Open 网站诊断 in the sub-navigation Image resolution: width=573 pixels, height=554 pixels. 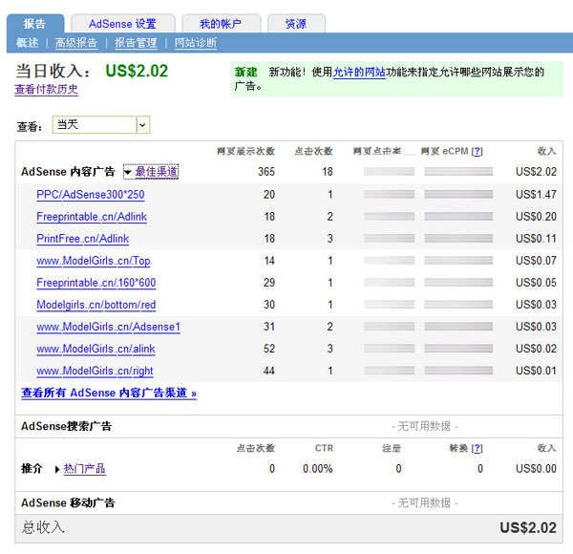pos(196,43)
